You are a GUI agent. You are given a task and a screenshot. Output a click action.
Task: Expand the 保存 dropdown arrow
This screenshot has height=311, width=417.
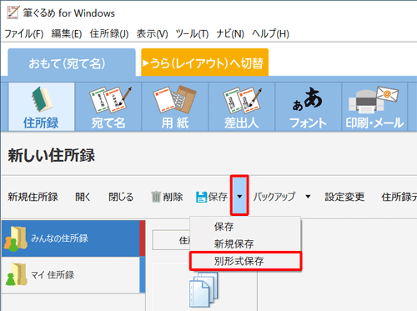(x=239, y=196)
